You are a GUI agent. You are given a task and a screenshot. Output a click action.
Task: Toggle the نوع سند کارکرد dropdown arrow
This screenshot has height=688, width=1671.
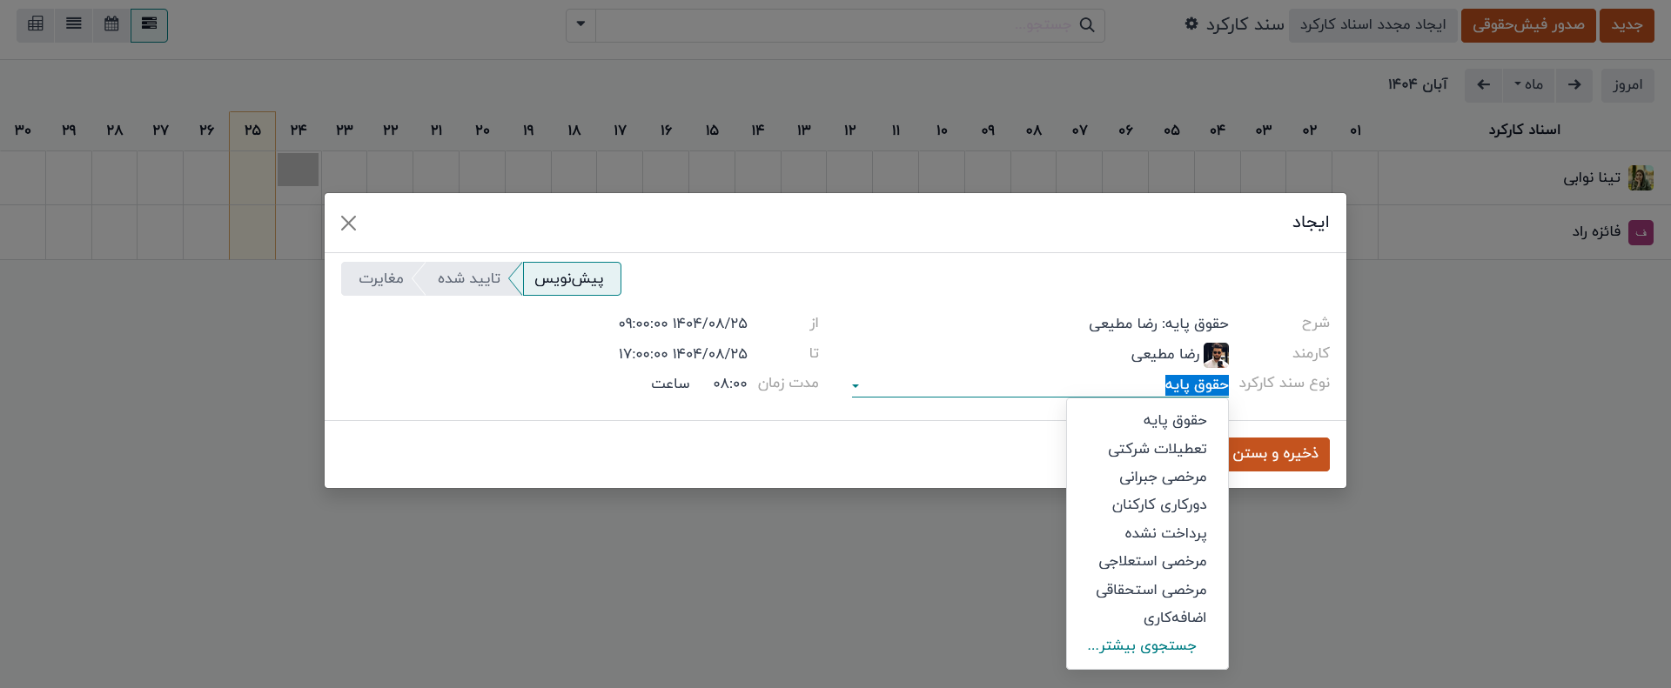(856, 385)
